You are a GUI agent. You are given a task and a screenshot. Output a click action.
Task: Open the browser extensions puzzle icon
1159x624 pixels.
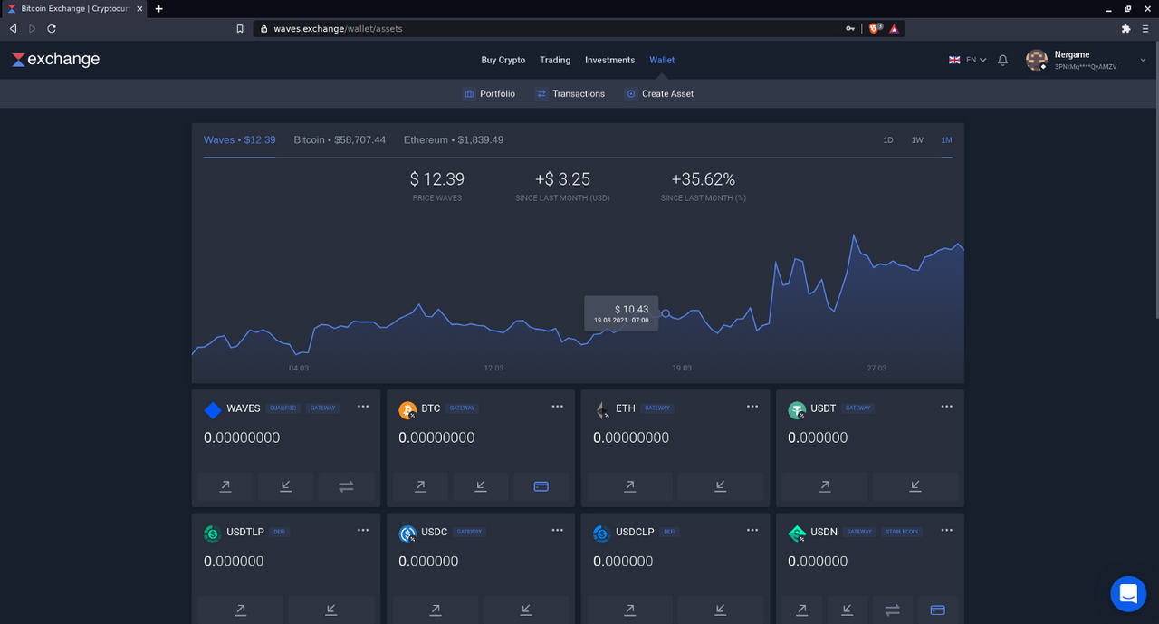pyautogui.click(x=1125, y=28)
